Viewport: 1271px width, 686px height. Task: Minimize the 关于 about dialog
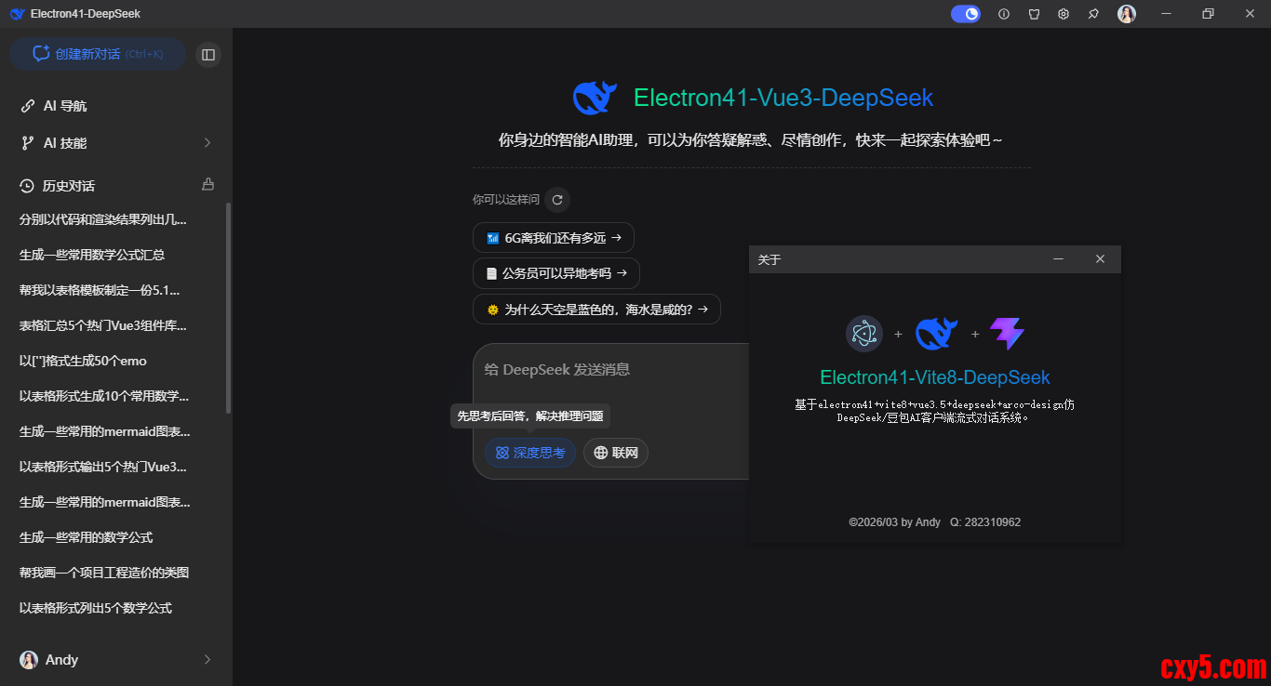(1058, 259)
